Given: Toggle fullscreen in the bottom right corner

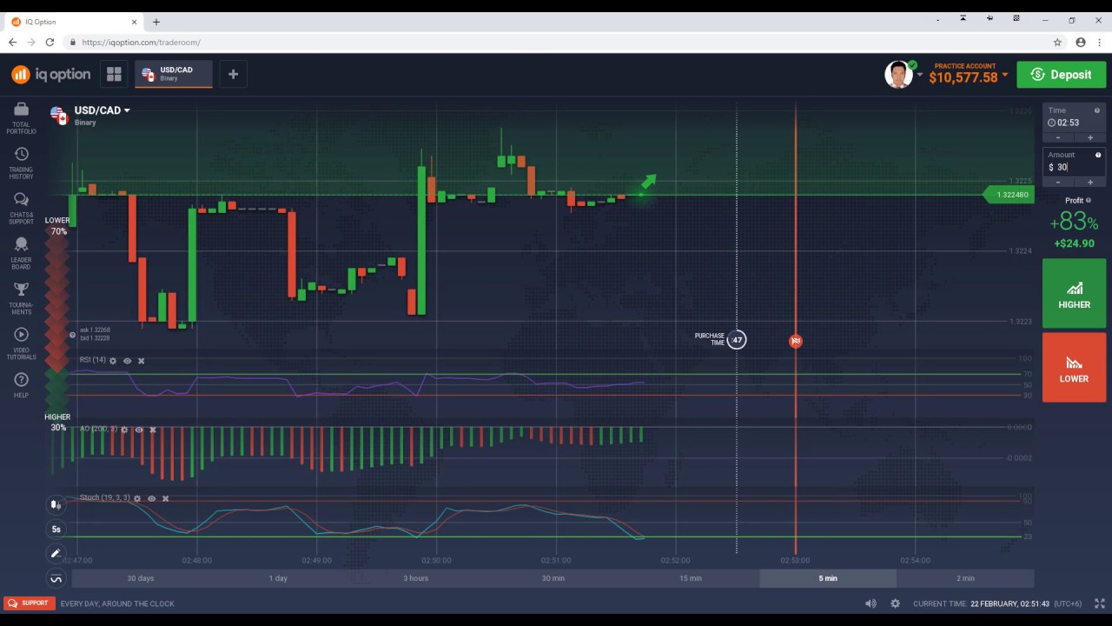Looking at the screenshot, I should click(1100, 603).
